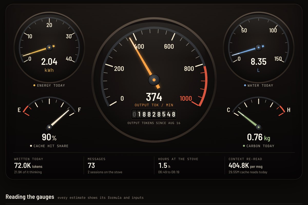Viewport: 308px width, 205px height.
Task: Click the 72.0K tokens written today stat
Action: [28, 166]
